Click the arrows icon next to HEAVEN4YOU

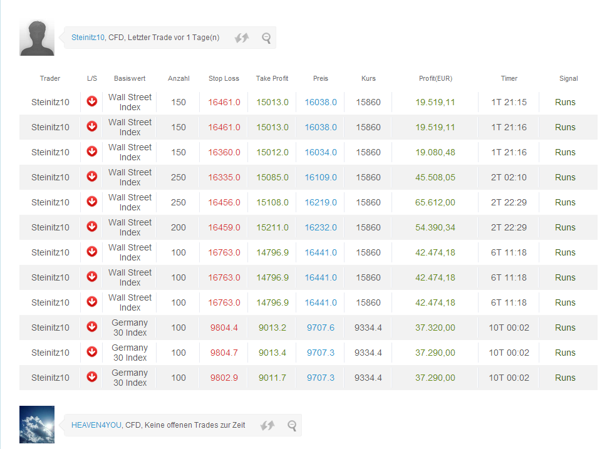267,426
